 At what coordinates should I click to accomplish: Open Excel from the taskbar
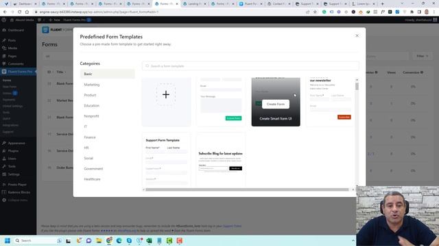[x=150, y=241]
